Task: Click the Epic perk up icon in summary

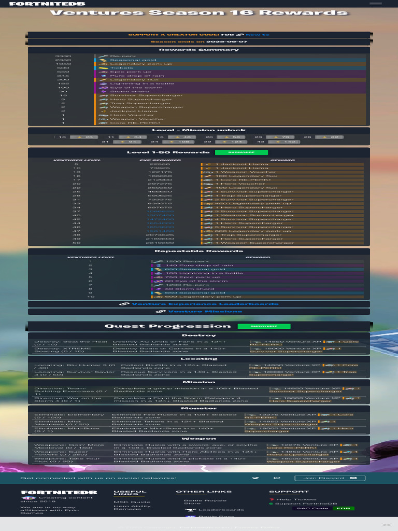Action: pos(103,72)
